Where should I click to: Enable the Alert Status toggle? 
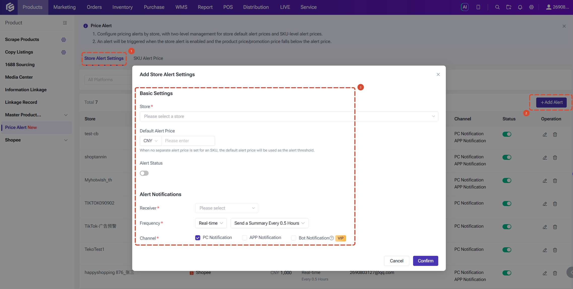(144, 173)
